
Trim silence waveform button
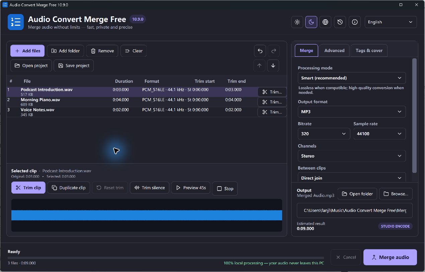click(x=150, y=188)
